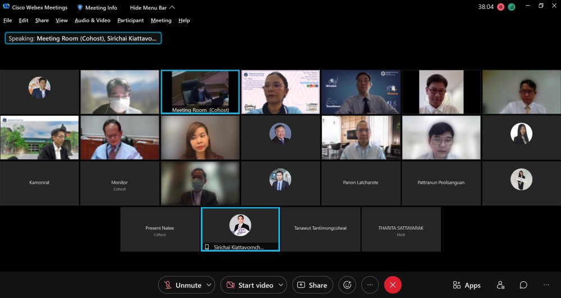Open the Participant menu
The width and height of the screenshot is (561, 298).
click(130, 20)
